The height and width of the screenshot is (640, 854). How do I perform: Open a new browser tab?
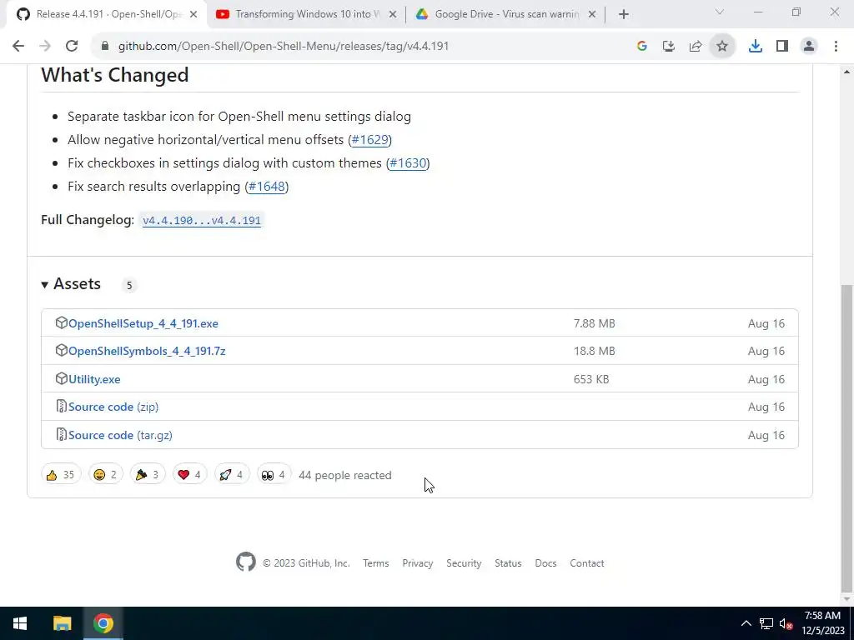[x=624, y=15]
